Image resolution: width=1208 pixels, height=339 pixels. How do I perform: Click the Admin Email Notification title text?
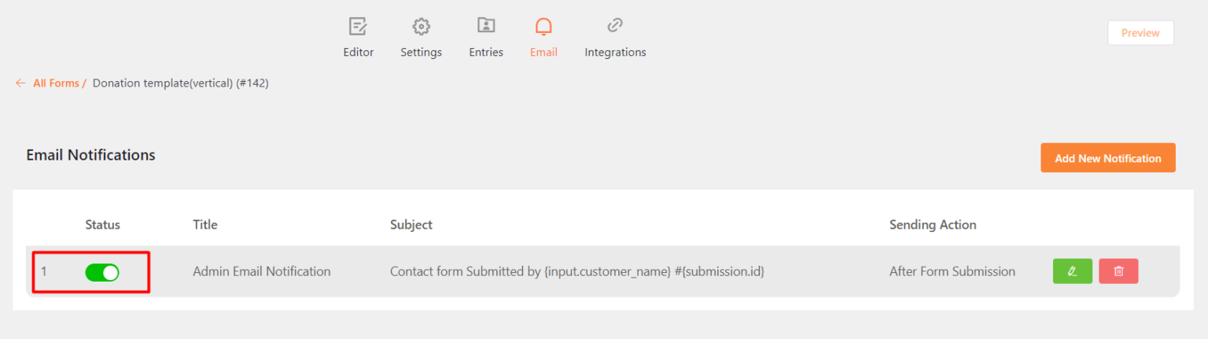tap(261, 271)
